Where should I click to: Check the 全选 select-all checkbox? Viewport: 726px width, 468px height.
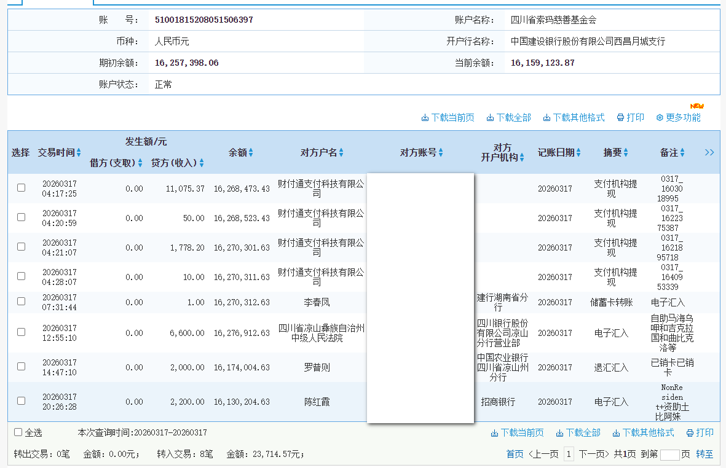tap(18, 432)
